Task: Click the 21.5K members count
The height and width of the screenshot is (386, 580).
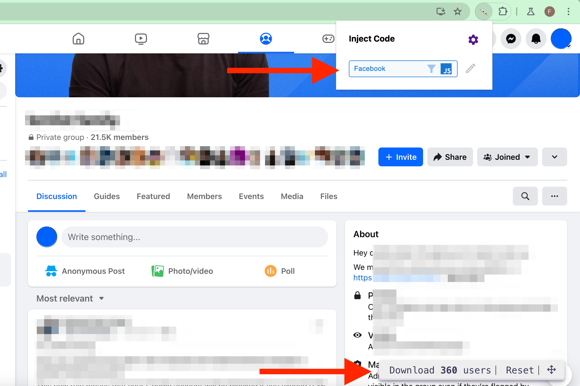Action: (120, 137)
